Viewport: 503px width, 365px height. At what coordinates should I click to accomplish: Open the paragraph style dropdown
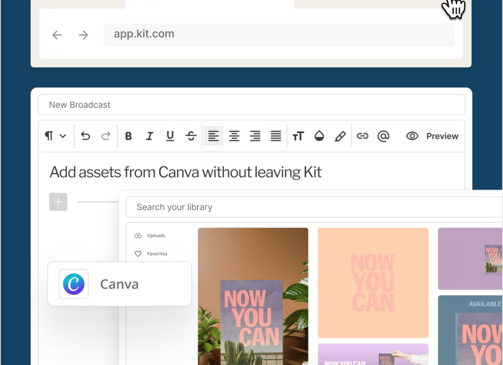[x=63, y=136]
